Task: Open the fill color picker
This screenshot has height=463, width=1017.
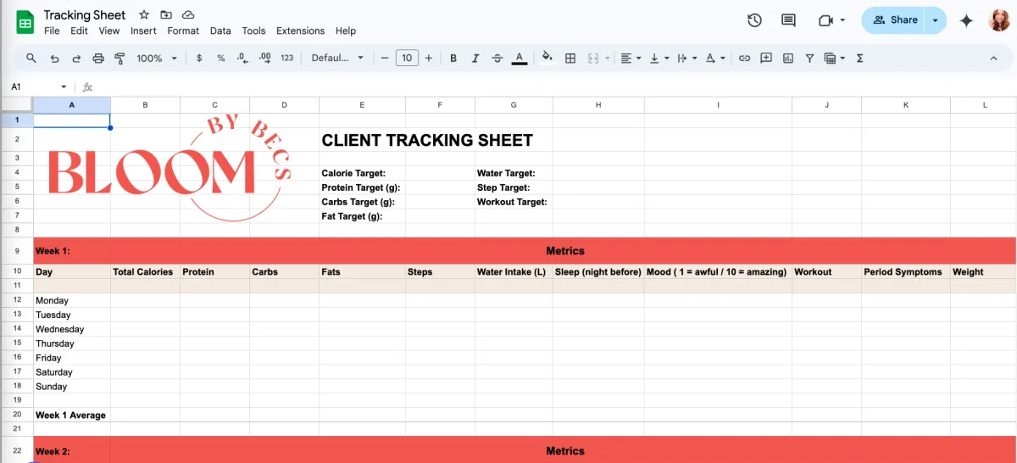Action: click(x=547, y=59)
